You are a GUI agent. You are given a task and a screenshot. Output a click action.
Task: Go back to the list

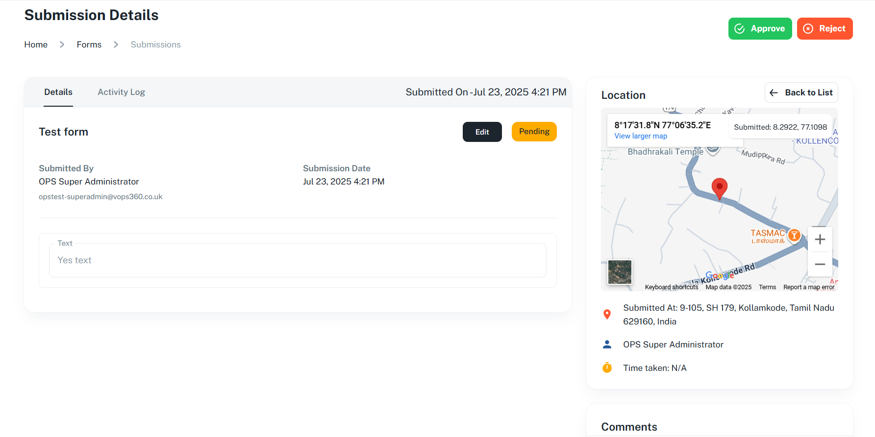pyautogui.click(x=801, y=92)
